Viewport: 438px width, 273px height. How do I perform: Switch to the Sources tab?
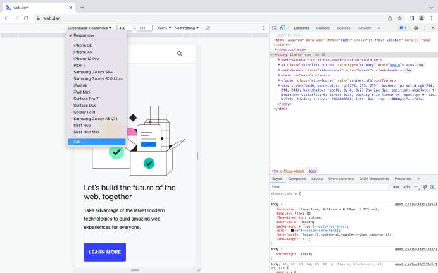pos(343,28)
